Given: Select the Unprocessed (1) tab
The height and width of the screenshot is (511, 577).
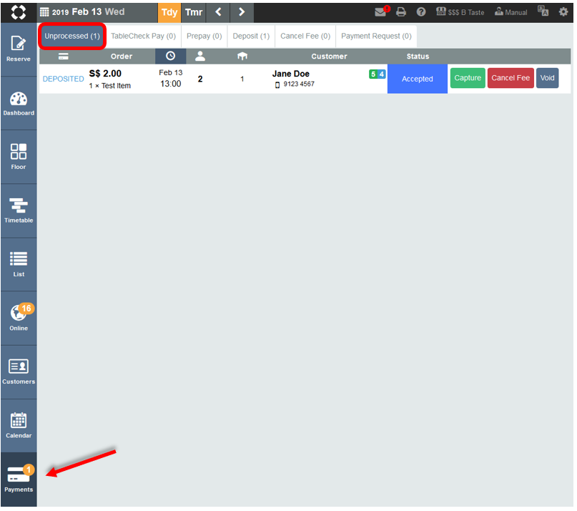Looking at the screenshot, I should pos(72,36).
